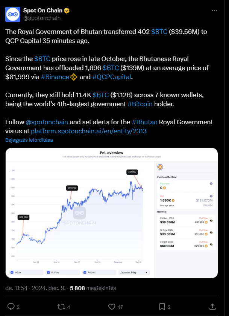This screenshot has height=316, width=229.
Task: Bookmark this post
Action: tap(162, 307)
